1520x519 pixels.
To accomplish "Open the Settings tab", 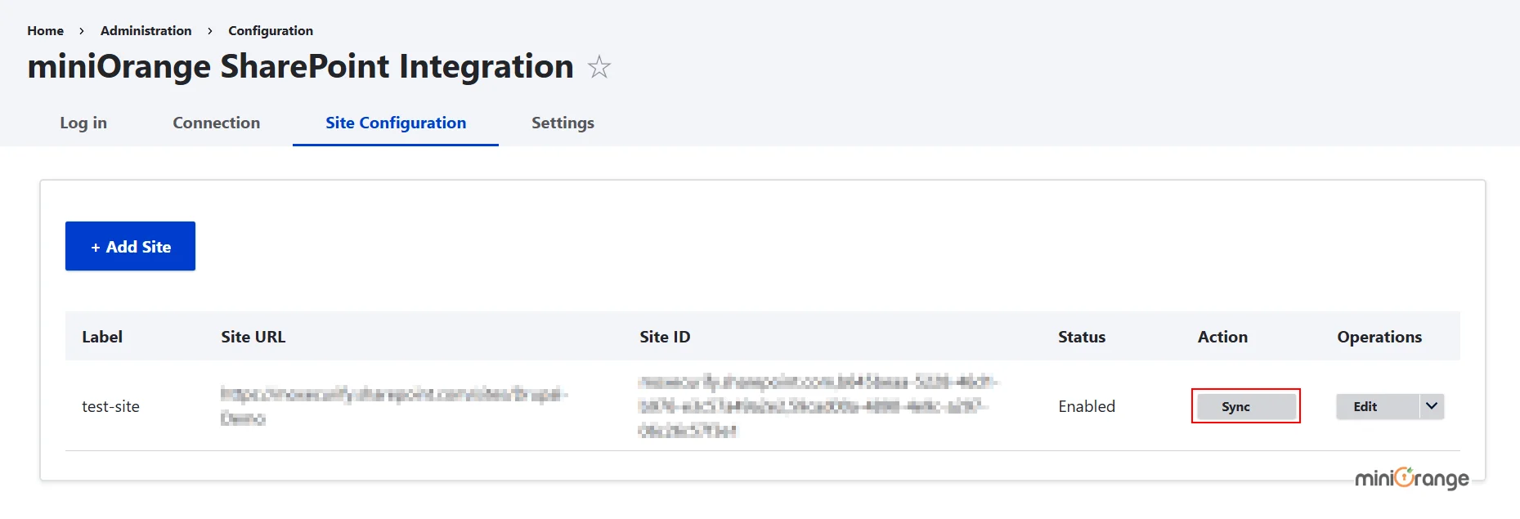I will (x=562, y=123).
